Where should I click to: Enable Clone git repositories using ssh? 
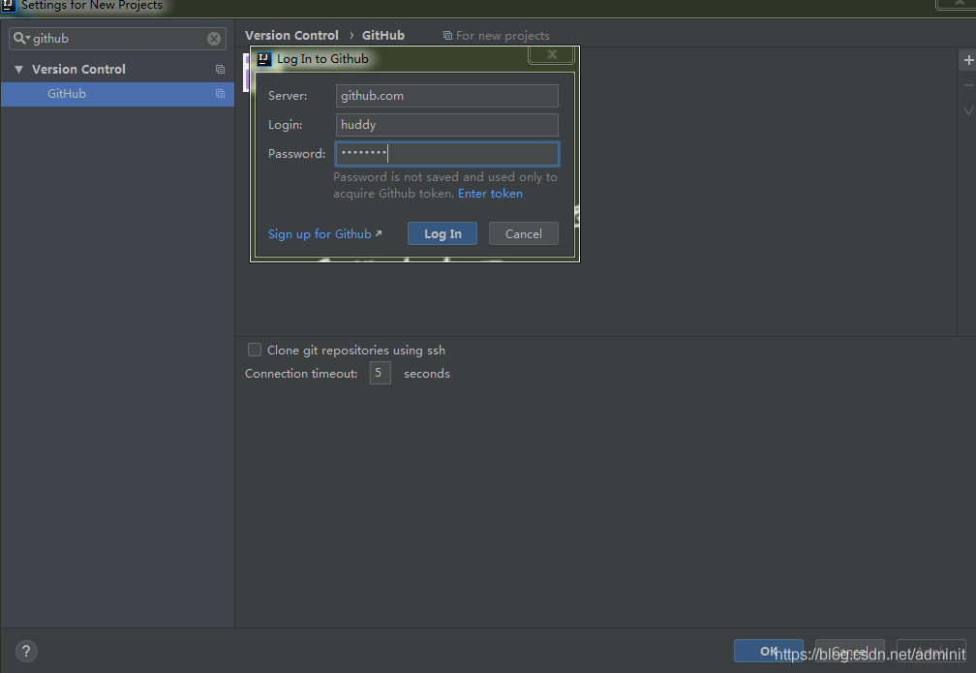coord(255,350)
